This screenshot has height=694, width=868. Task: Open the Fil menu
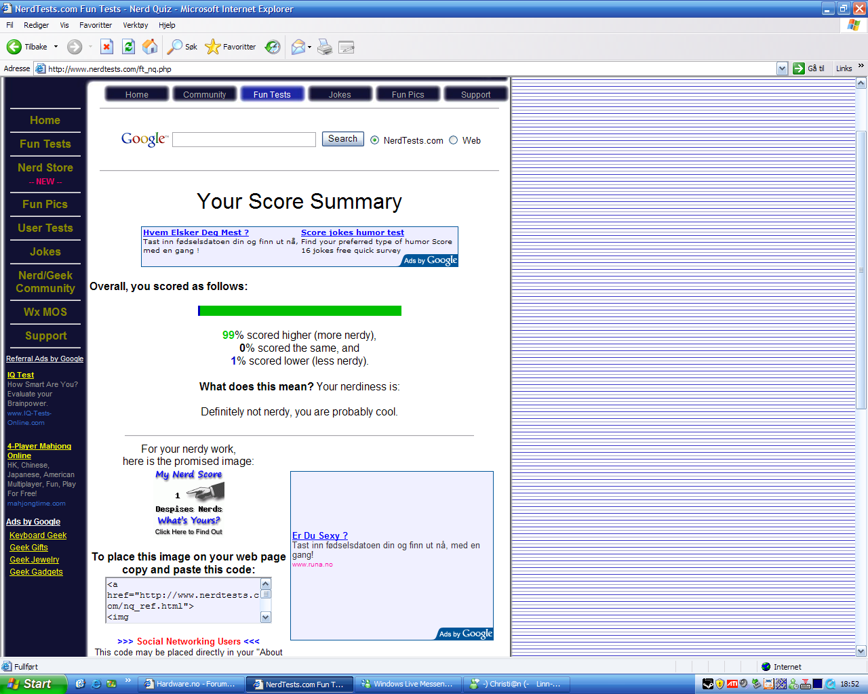click(x=9, y=25)
